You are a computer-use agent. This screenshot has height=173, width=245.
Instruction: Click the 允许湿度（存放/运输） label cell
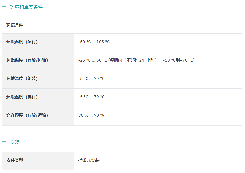(x=27, y=115)
